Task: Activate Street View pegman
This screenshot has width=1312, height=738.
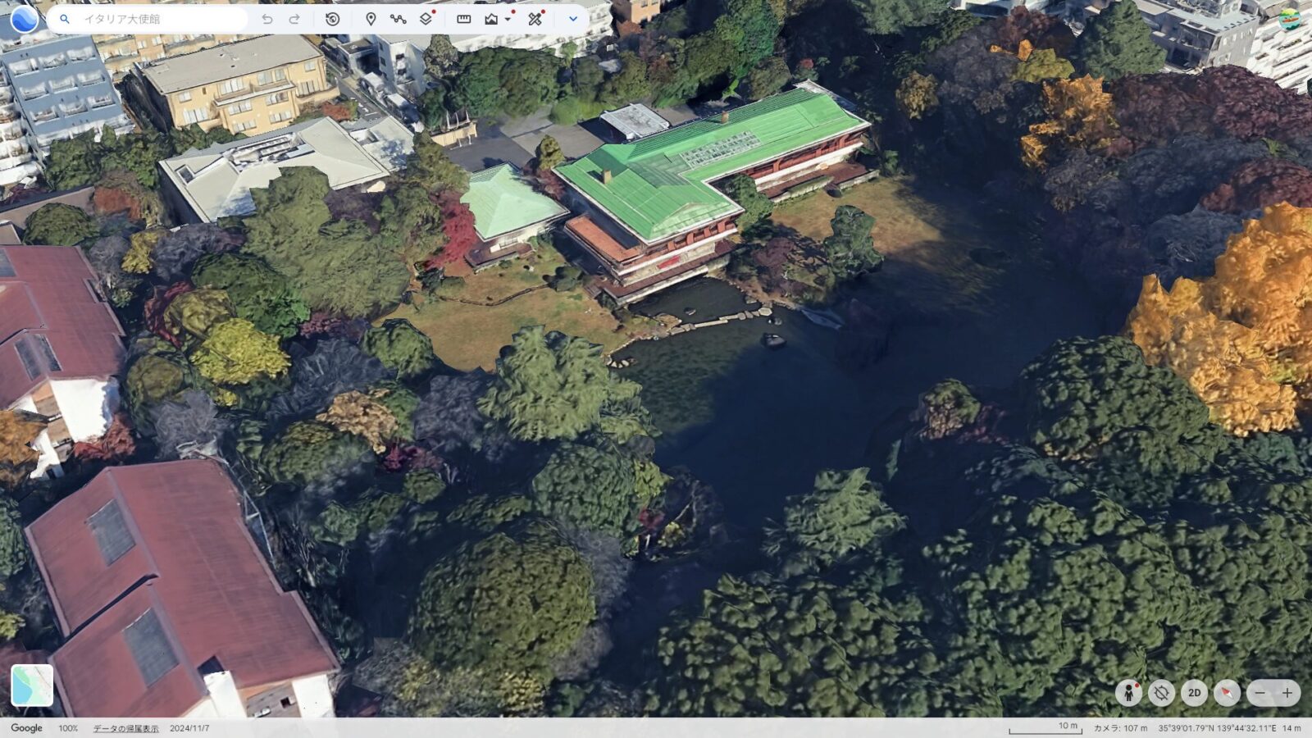Action: point(1128,693)
